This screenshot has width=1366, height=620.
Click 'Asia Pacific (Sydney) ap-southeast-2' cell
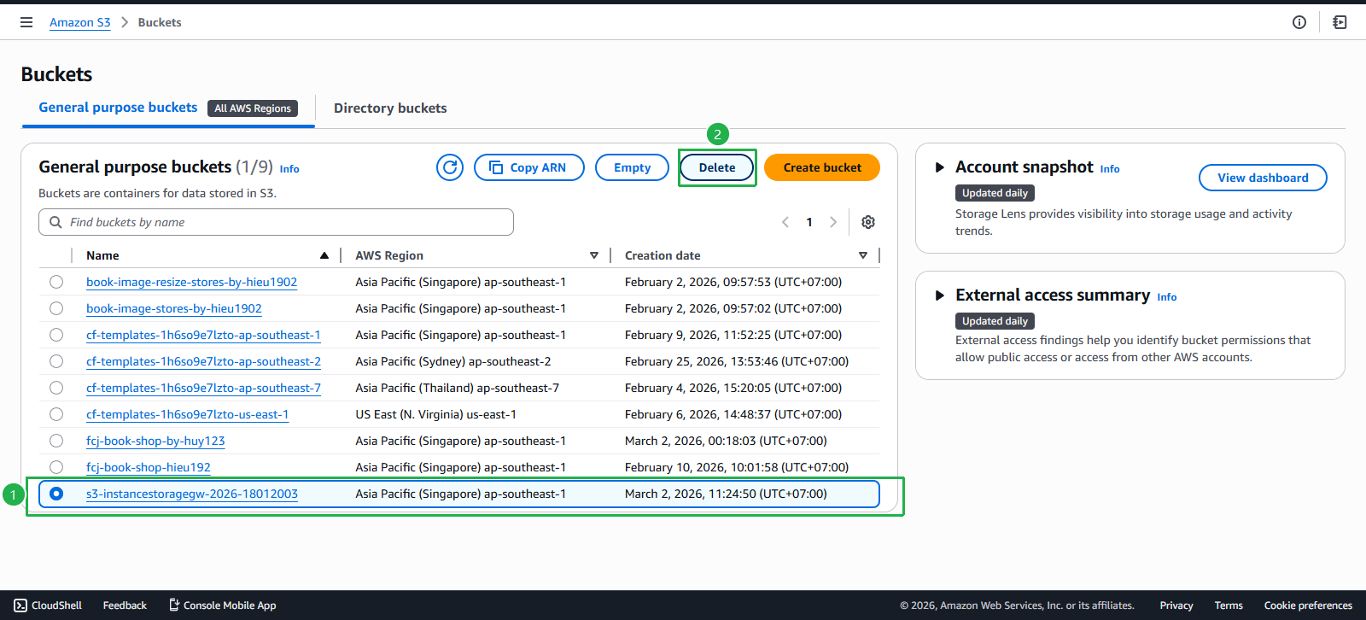pyautogui.click(x=453, y=361)
